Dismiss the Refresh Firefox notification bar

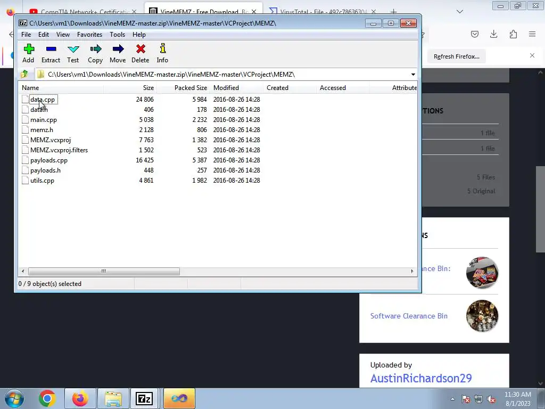click(x=532, y=55)
